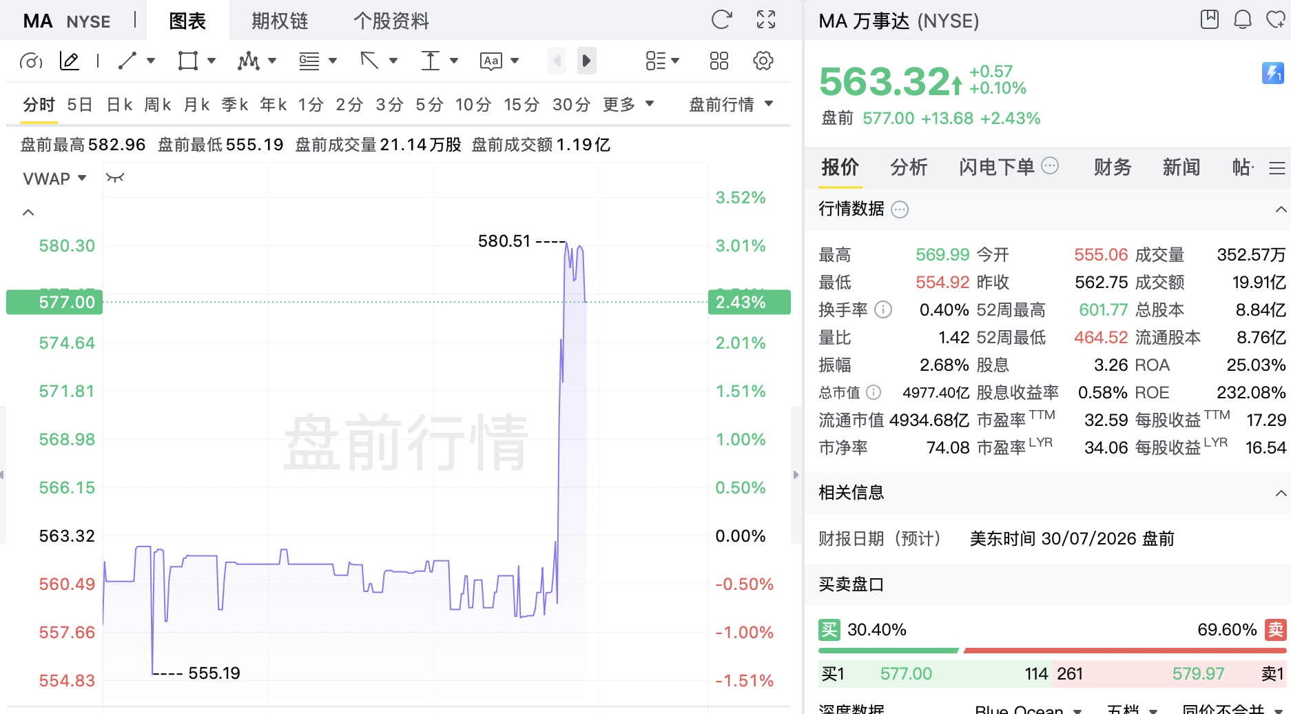1291x714 pixels.
Task: Toggle VWAP line visibility eye icon
Action: pyautogui.click(x=115, y=178)
